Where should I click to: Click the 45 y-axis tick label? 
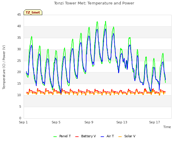pyautogui.click(x=19, y=14)
